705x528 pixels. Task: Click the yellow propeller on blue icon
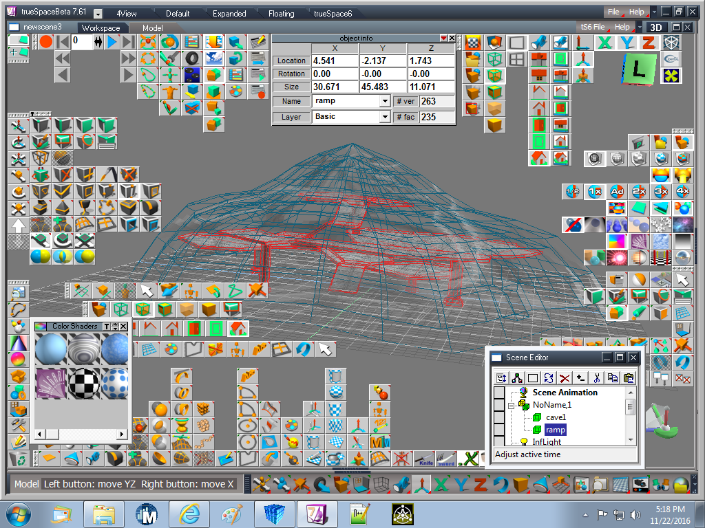click(x=671, y=76)
